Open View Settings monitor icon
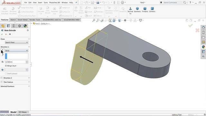 click(141, 20)
